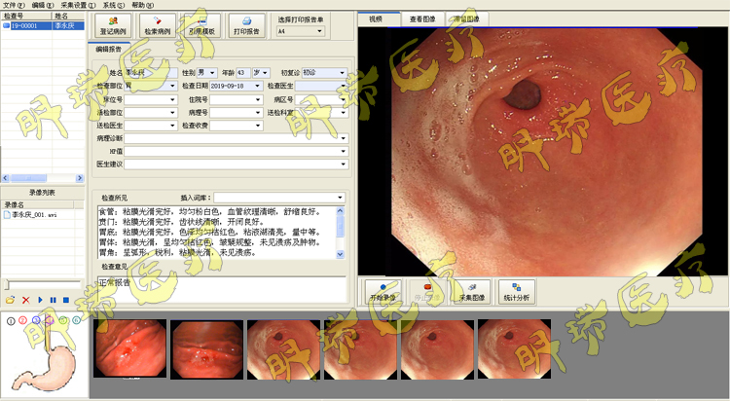Expand the 检查部位 exam site dropdown

(172, 86)
